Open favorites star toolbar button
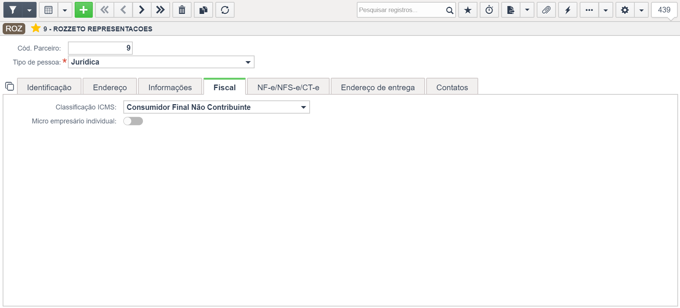 [x=468, y=10]
